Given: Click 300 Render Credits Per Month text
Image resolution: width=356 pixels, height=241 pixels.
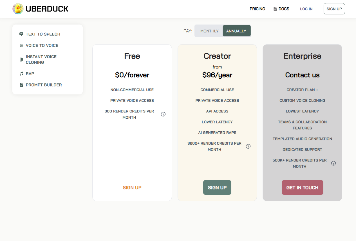Looking at the screenshot, I should pyautogui.click(x=129, y=114).
